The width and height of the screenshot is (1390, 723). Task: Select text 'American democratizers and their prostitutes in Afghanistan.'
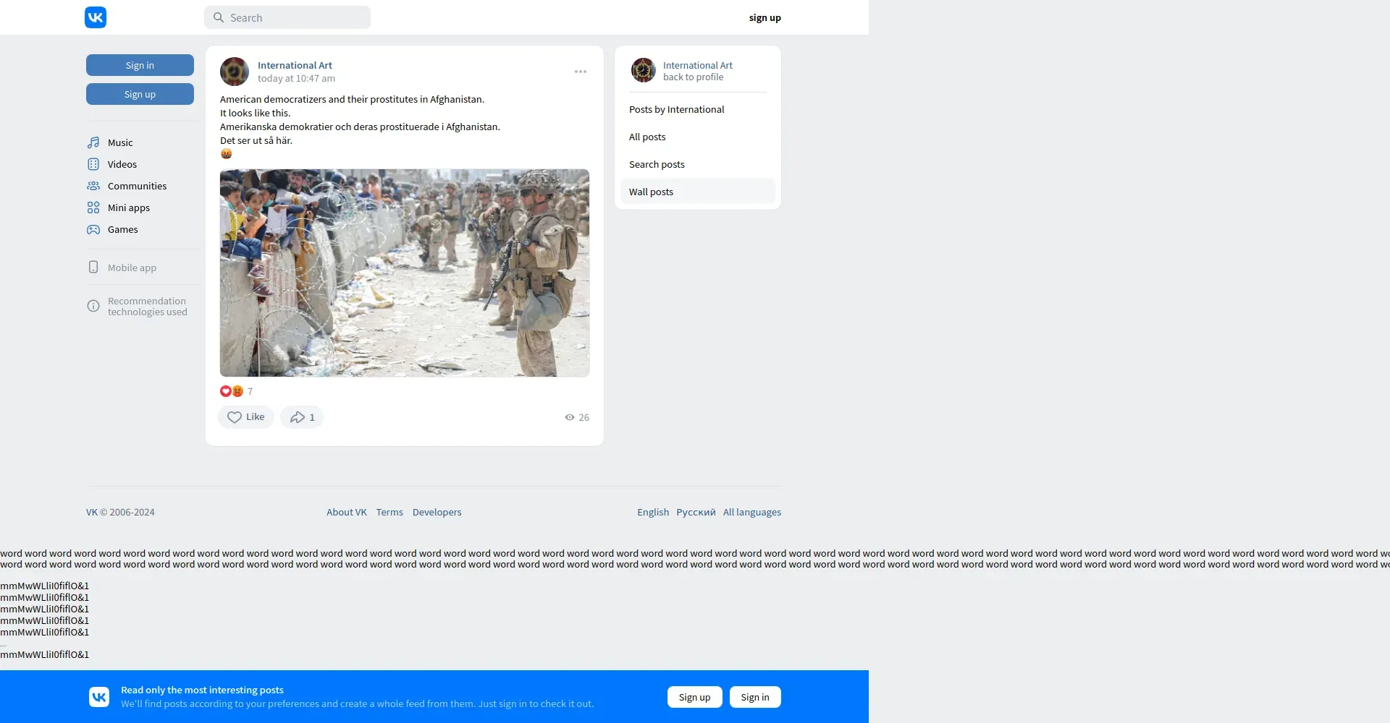[352, 99]
